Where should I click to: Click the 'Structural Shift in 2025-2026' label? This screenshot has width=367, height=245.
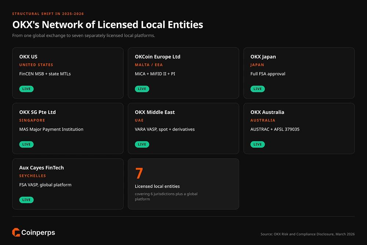48,14
